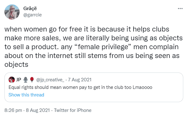Click the word 'objects' ending the tweet
Image resolution: width=188 pixels, height=116 pixels.
pos(16,65)
